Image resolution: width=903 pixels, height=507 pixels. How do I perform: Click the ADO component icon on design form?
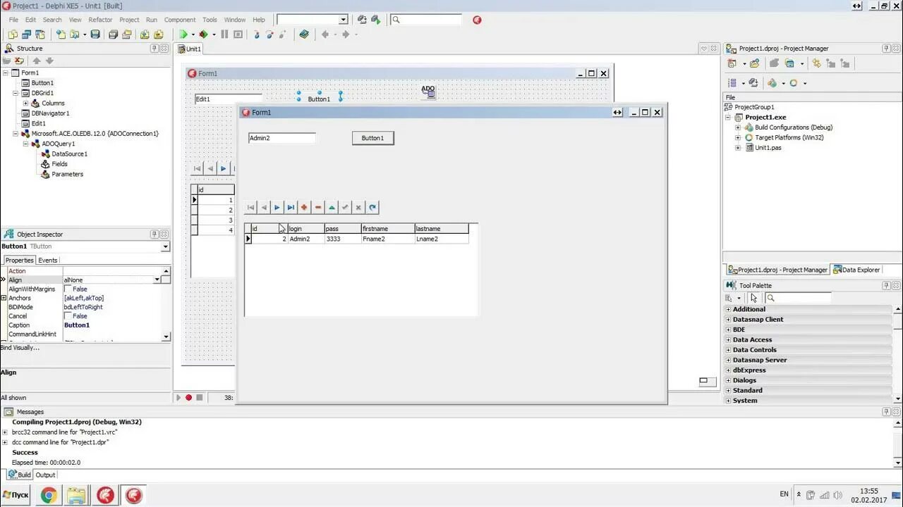pyautogui.click(x=428, y=92)
